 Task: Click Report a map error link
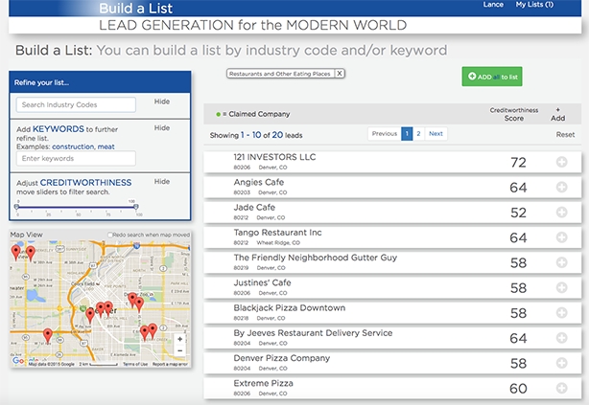170,364
